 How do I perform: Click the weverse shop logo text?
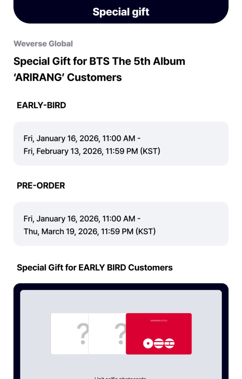tap(159, 320)
